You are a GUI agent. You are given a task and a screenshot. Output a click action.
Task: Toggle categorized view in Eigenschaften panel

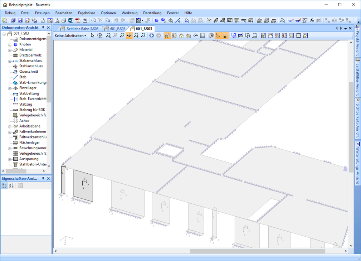(4, 185)
